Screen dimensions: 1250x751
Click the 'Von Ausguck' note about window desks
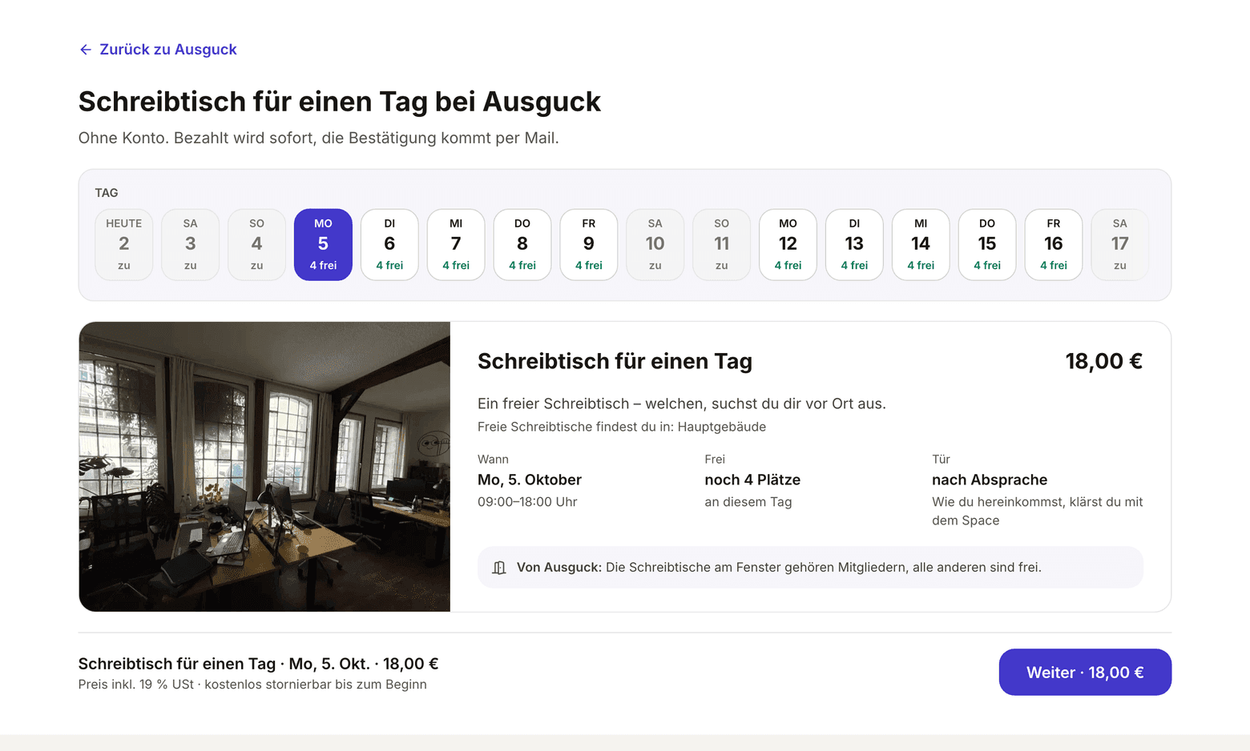(x=810, y=568)
